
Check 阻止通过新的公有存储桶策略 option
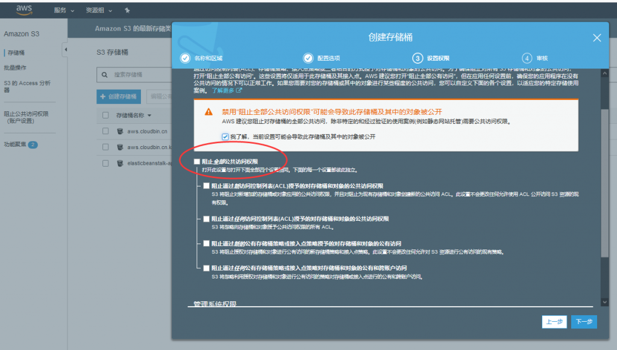tap(206, 244)
